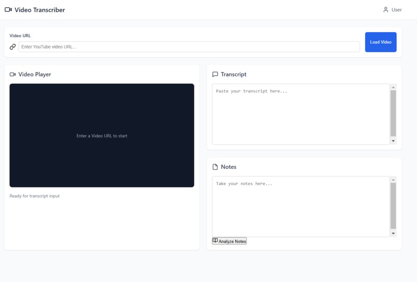Focus the YouTube video URL input field

click(x=189, y=46)
